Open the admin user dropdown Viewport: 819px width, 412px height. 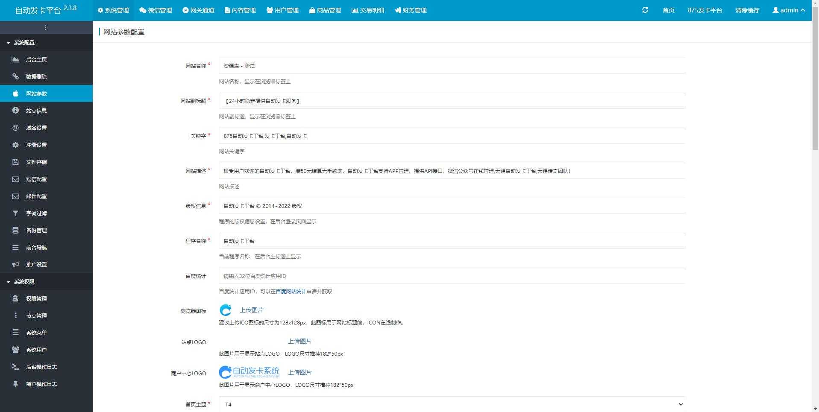789,10
